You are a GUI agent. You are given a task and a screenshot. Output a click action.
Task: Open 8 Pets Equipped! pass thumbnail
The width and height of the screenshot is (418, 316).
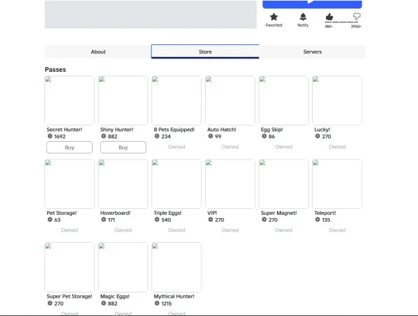coord(176,101)
